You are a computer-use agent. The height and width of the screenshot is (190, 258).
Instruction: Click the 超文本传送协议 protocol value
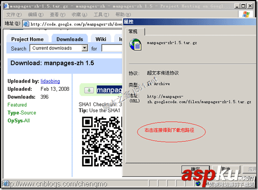pos(163,73)
